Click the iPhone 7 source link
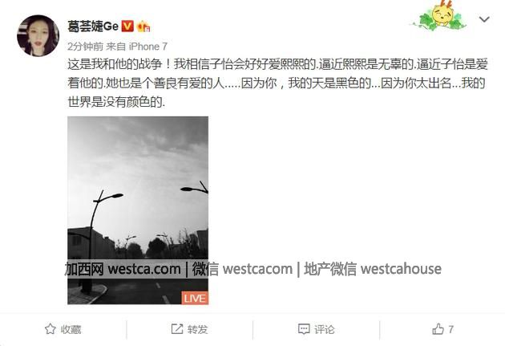The image size is (505, 346). click(147, 47)
